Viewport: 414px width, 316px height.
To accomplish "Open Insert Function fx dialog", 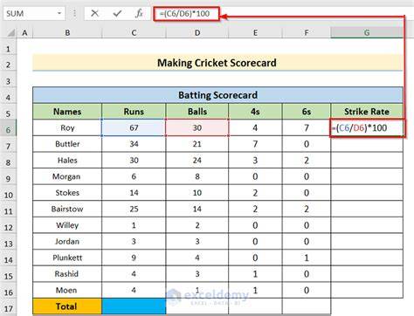I will coord(139,13).
